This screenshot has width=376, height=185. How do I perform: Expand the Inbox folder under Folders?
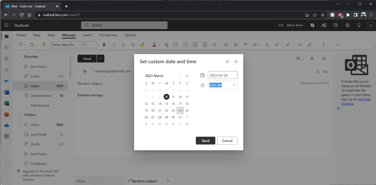[x=19, y=125]
